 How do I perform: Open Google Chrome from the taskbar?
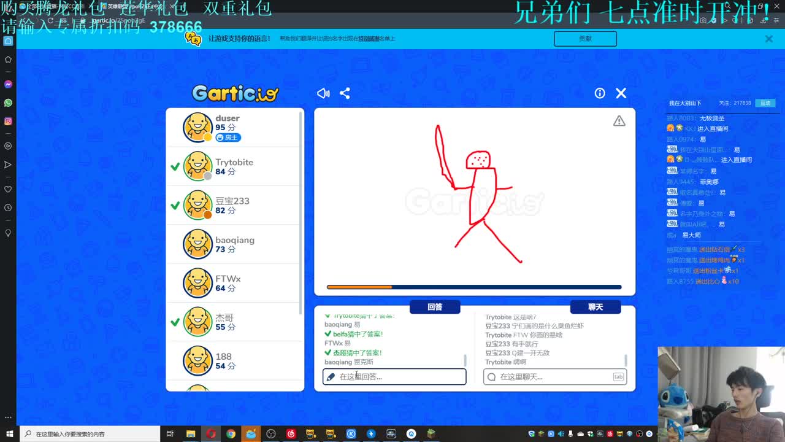pyautogui.click(x=231, y=434)
